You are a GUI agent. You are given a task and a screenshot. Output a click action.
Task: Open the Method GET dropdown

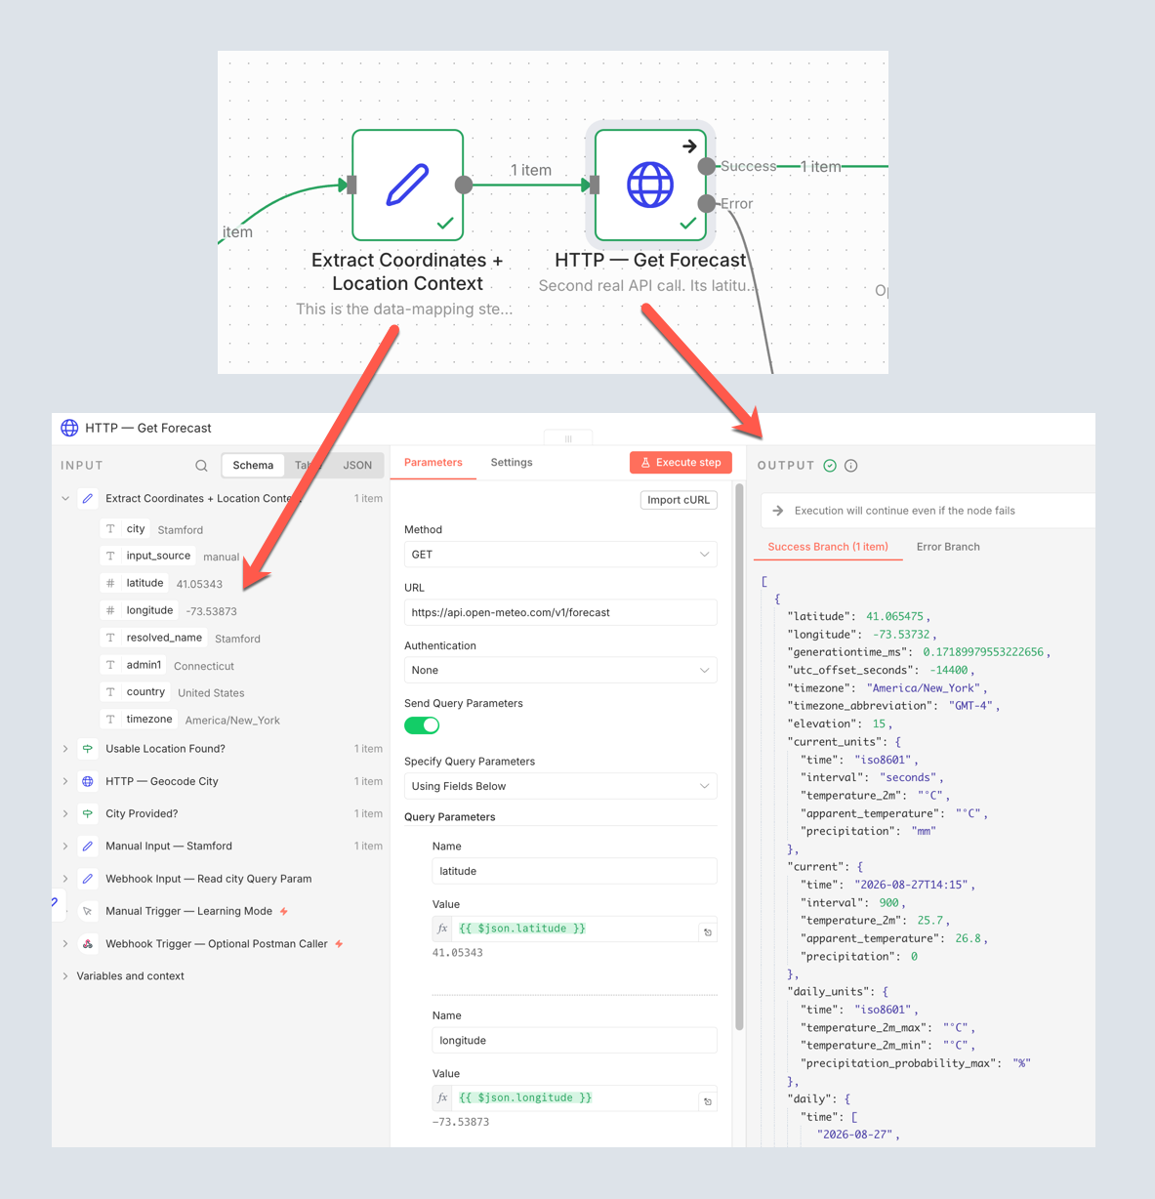point(560,555)
